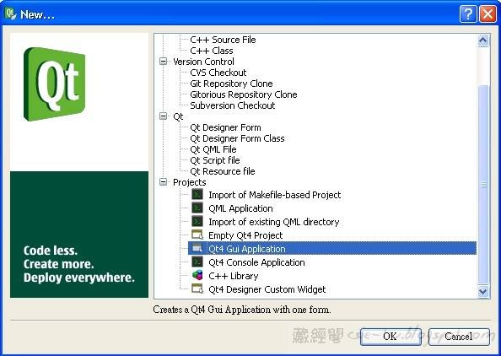Pick QML Application text
This screenshot has width=501, height=356.
click(240, 208)
